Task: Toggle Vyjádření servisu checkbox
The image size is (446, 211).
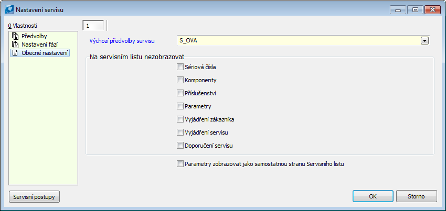Action: [180, 132]
